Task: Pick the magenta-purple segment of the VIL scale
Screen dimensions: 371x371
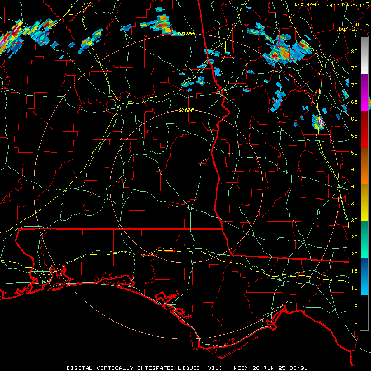Action: (364, 92)
